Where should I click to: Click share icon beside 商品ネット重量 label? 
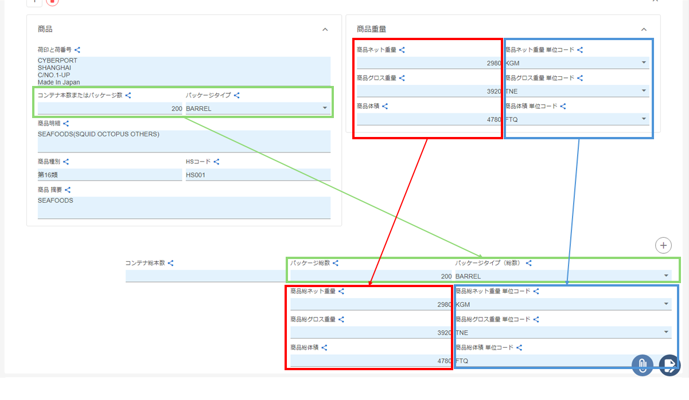[402, 50]
